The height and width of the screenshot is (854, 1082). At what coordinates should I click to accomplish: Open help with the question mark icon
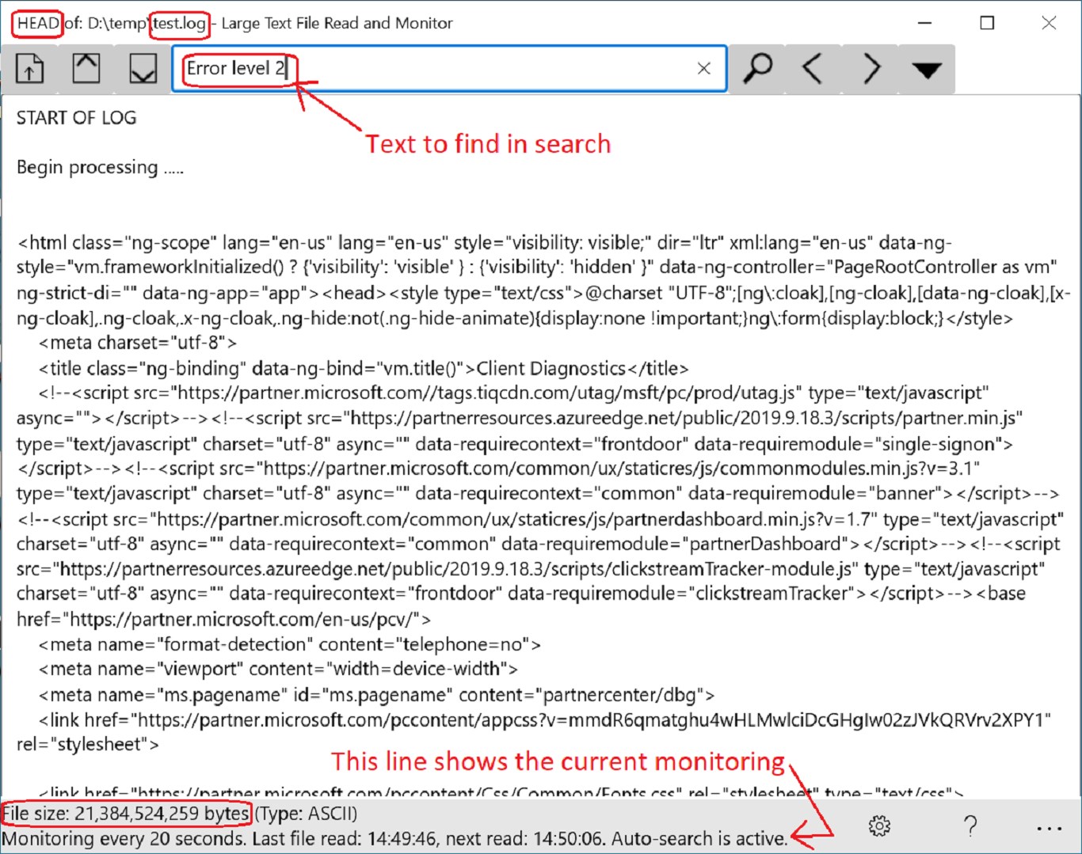point(970,826)
